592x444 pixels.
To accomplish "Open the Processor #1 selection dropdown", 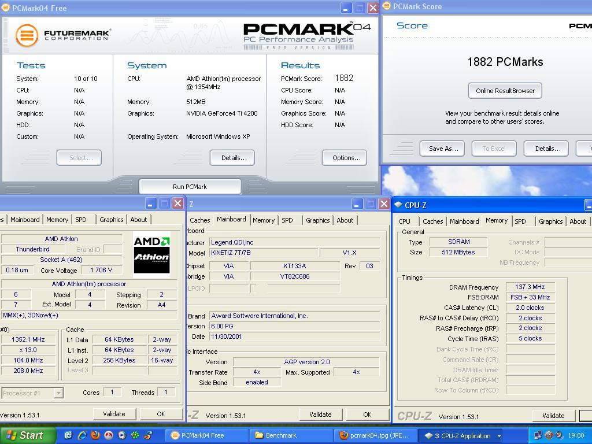I will pyautogui.click(x=58, y=393).
